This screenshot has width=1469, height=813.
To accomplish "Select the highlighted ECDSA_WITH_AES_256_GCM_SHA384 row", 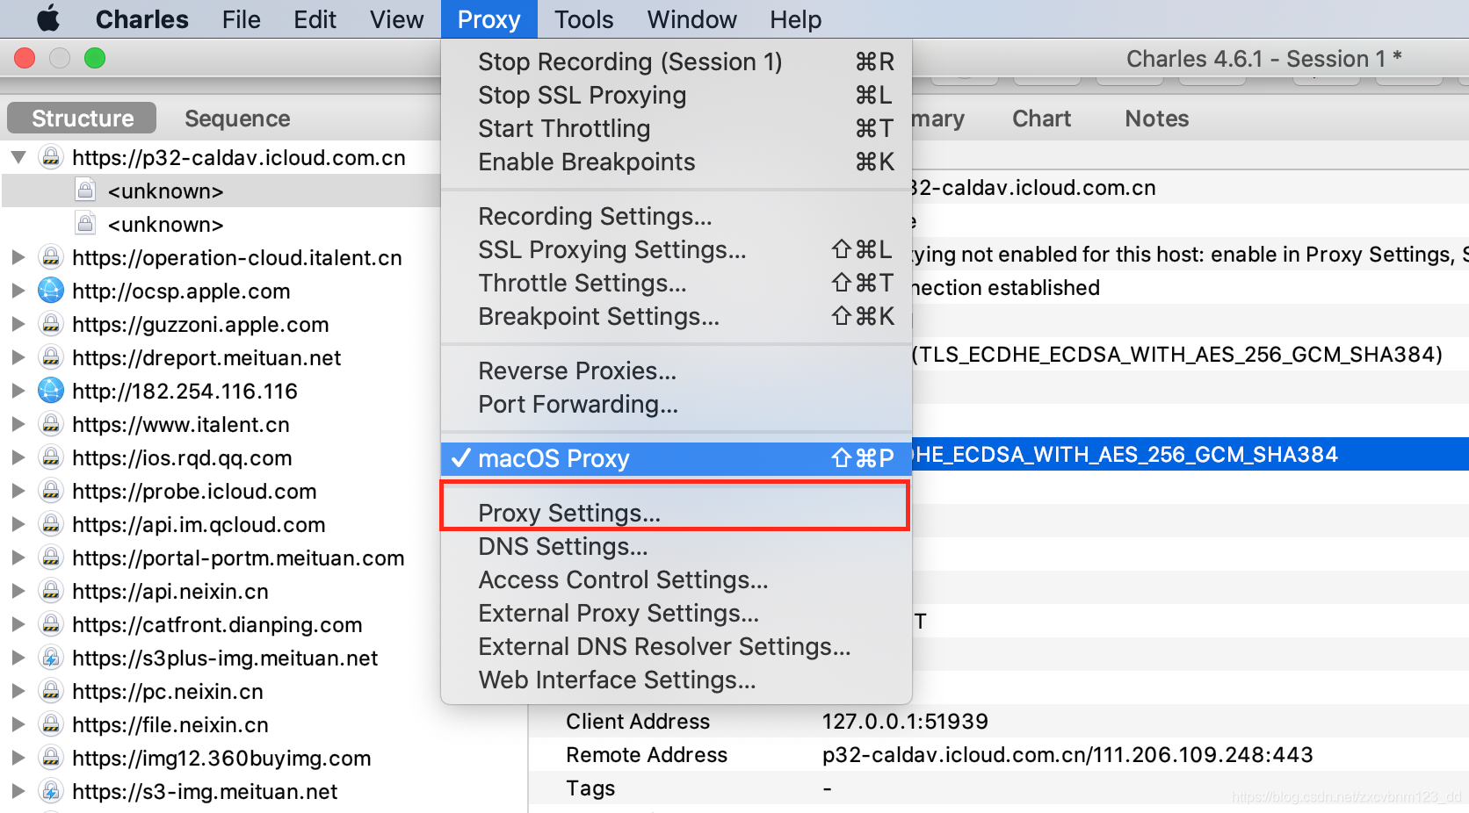I will point(1190,454).
